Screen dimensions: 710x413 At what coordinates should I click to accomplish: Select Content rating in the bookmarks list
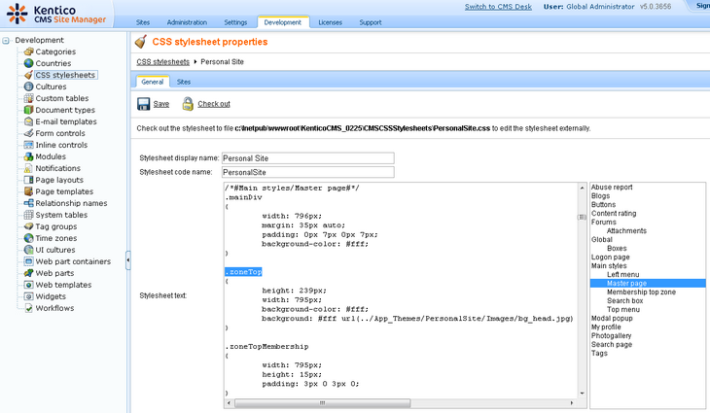[614, 214]
